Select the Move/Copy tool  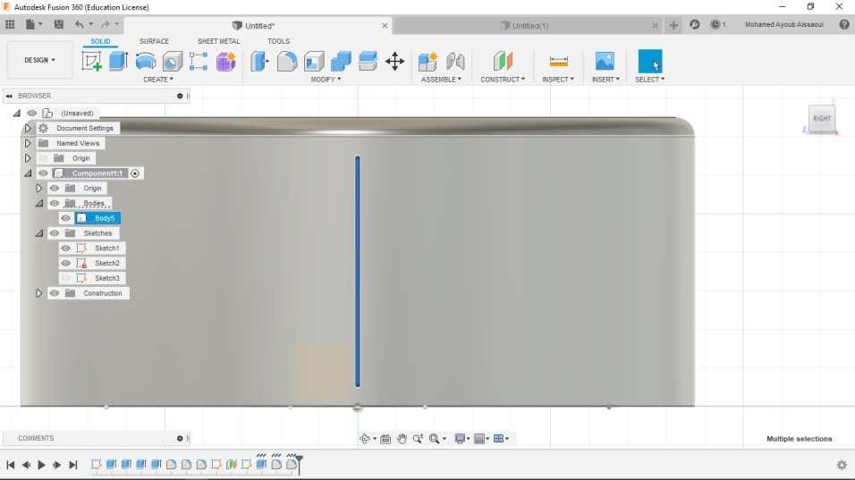(394, 61)
